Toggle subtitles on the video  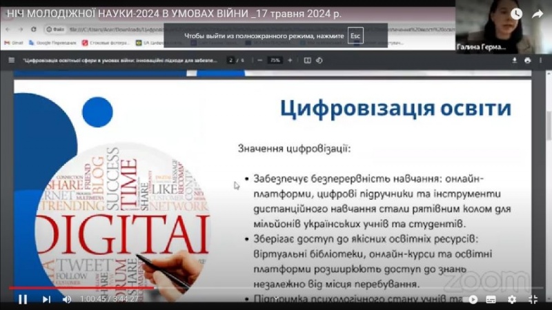(x=491, y=300)
